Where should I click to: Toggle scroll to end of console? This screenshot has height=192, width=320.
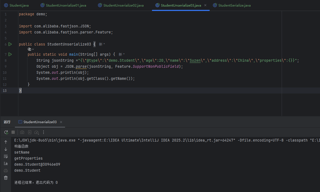pos(6,163)
